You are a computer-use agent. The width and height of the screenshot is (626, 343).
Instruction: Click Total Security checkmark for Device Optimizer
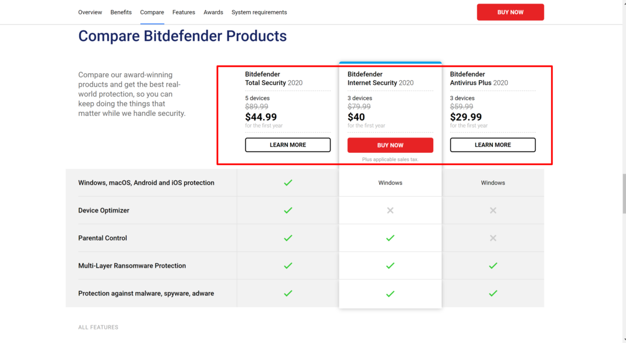click(288, 210)
